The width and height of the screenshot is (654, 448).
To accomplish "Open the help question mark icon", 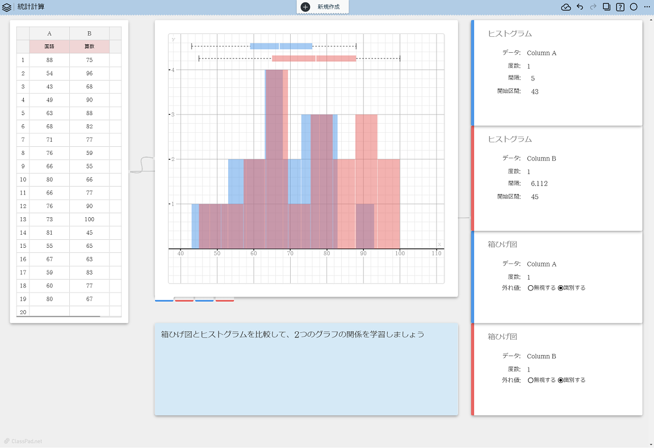I will click(620, 7).
